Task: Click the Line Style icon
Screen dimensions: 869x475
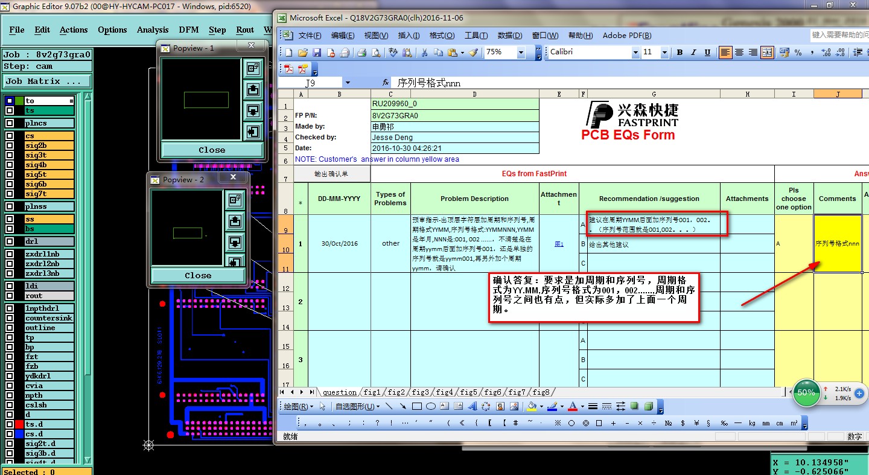Action: [593, 406]
